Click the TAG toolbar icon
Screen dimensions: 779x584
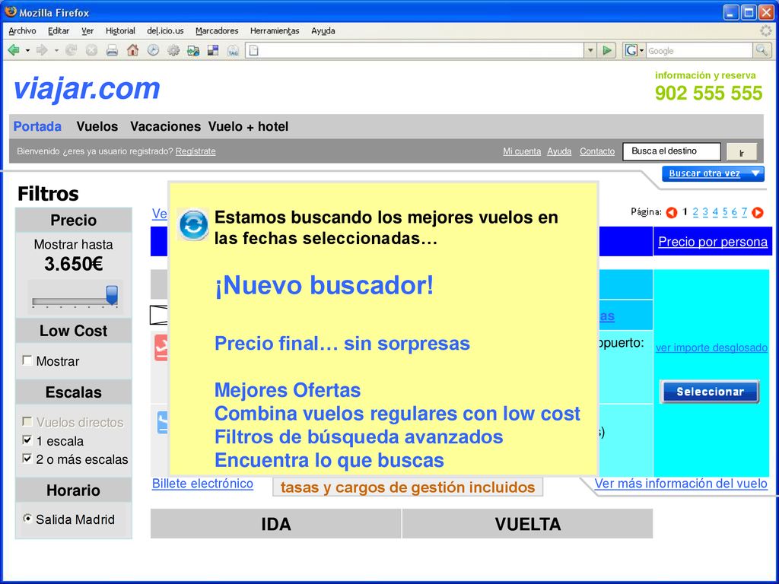(233, 50)
